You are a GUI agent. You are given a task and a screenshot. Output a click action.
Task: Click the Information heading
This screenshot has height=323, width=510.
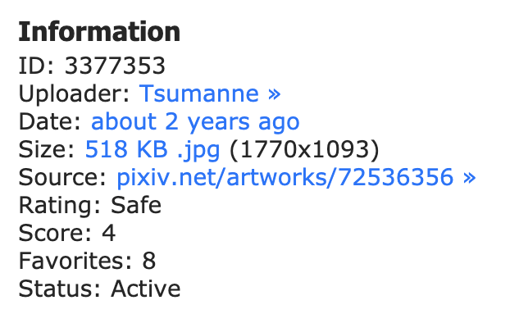click(99, 31)
